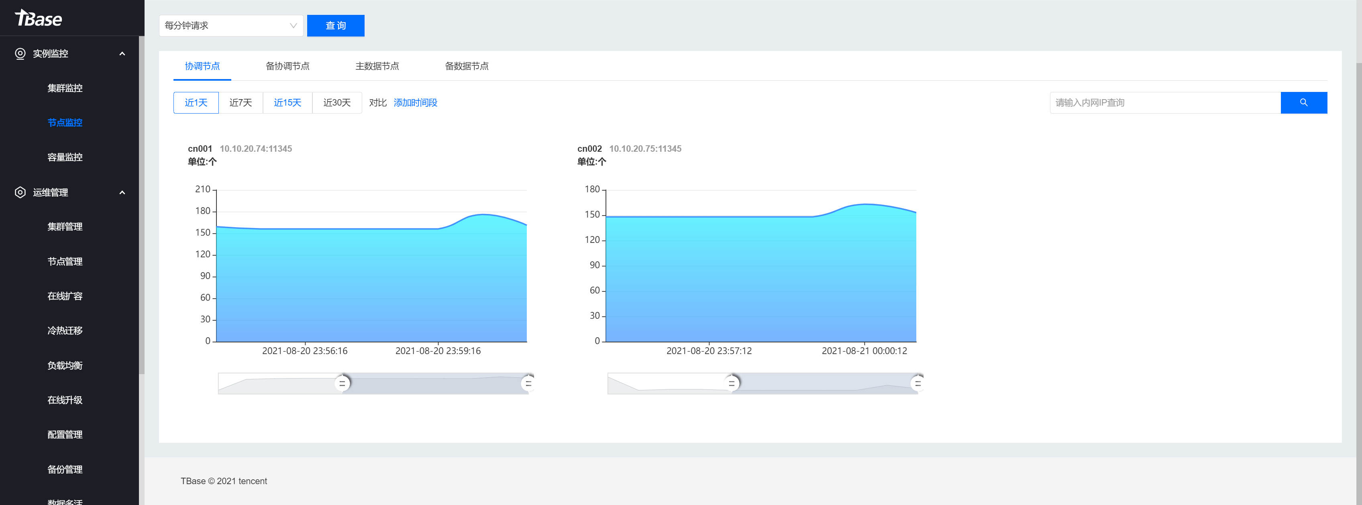Open the 每分钟请求 metric dropdown
Viewport: 1362px width, 505px height.
click(231, 25)
